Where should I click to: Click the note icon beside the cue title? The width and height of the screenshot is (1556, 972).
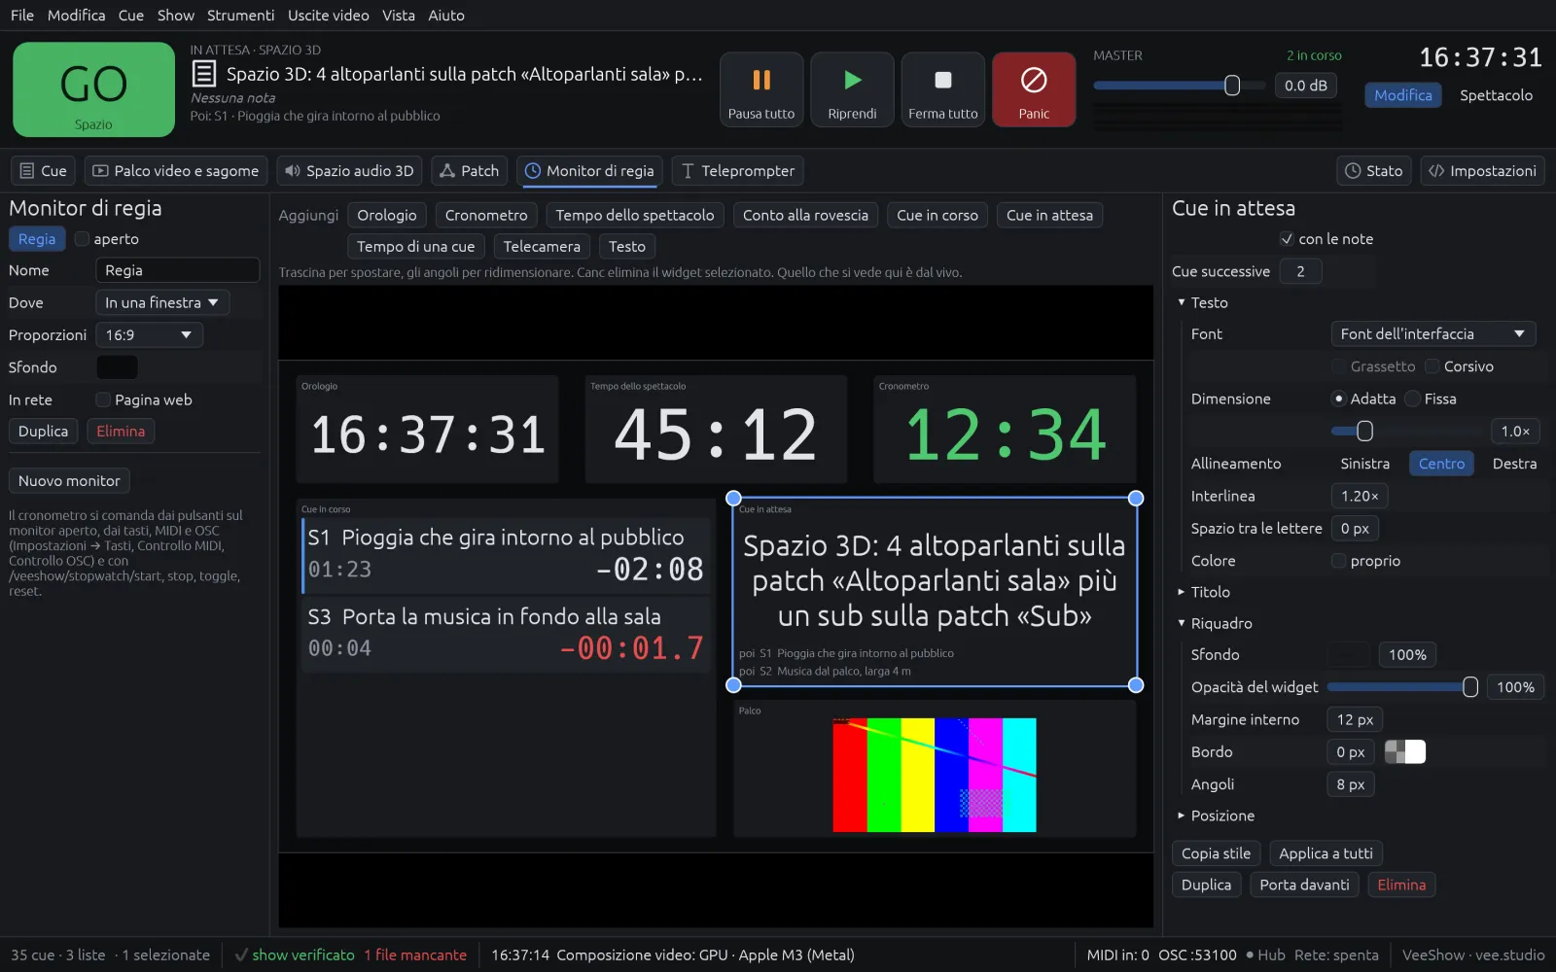[203, 74]
